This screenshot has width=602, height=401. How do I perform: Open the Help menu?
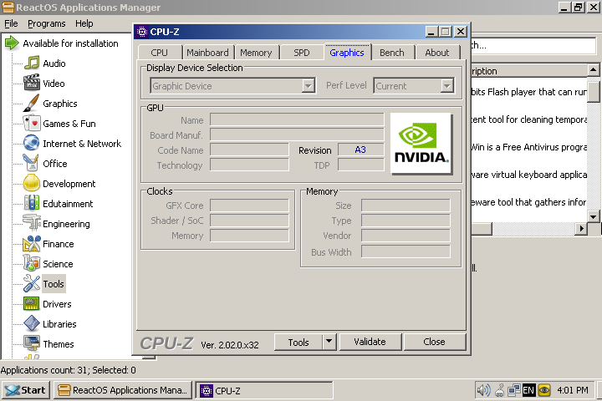tap(84, 23)
